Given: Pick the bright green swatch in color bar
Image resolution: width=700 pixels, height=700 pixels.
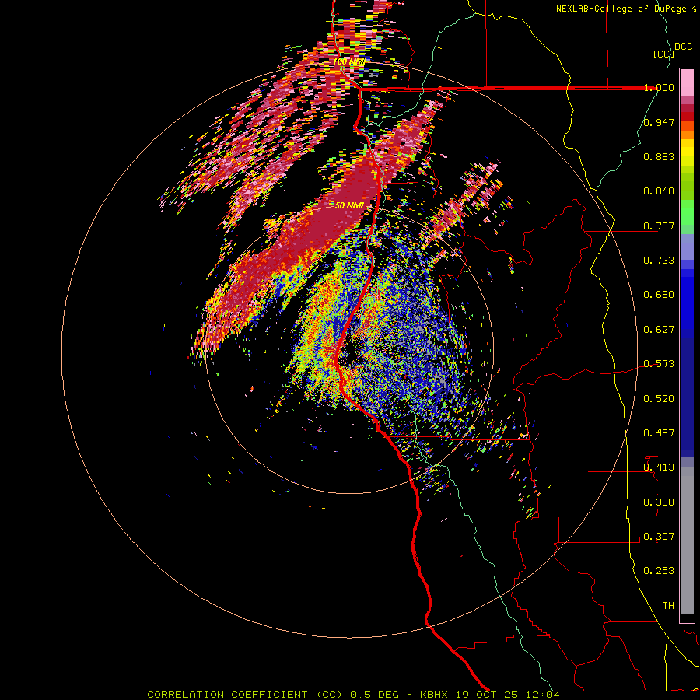Looking at the screenshot, I should click(687, 212).
